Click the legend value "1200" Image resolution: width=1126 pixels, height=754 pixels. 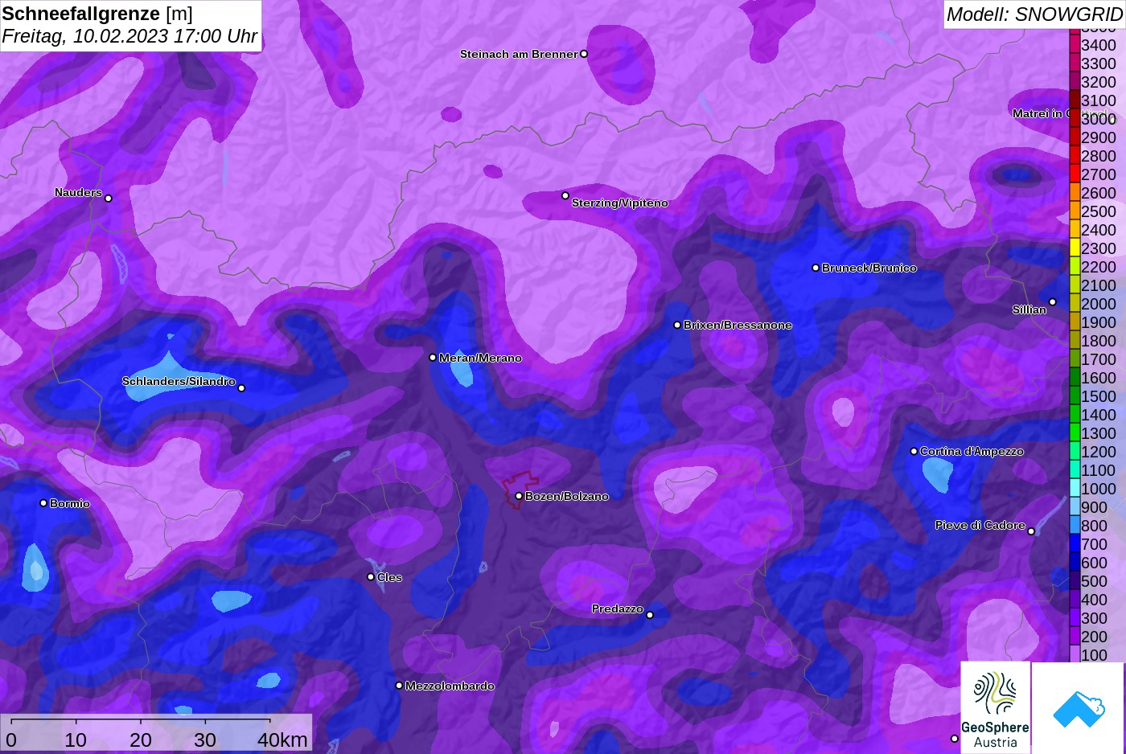click(x=1099, y=452)
